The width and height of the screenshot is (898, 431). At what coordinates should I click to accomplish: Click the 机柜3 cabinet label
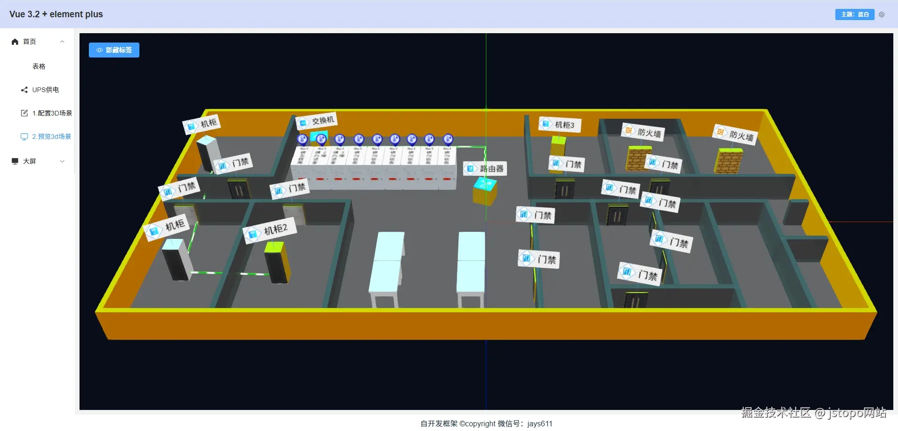tap(559, 124)
